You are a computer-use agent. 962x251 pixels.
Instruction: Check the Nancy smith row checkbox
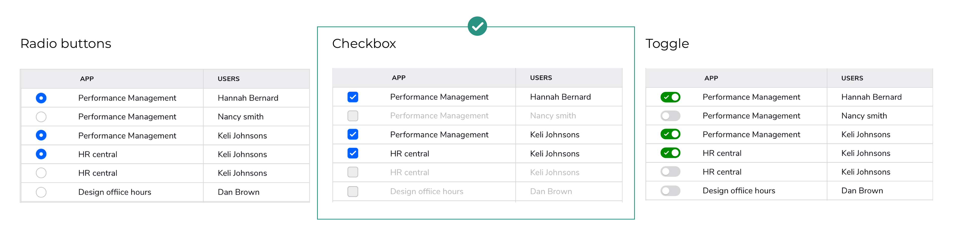(352, 116)
